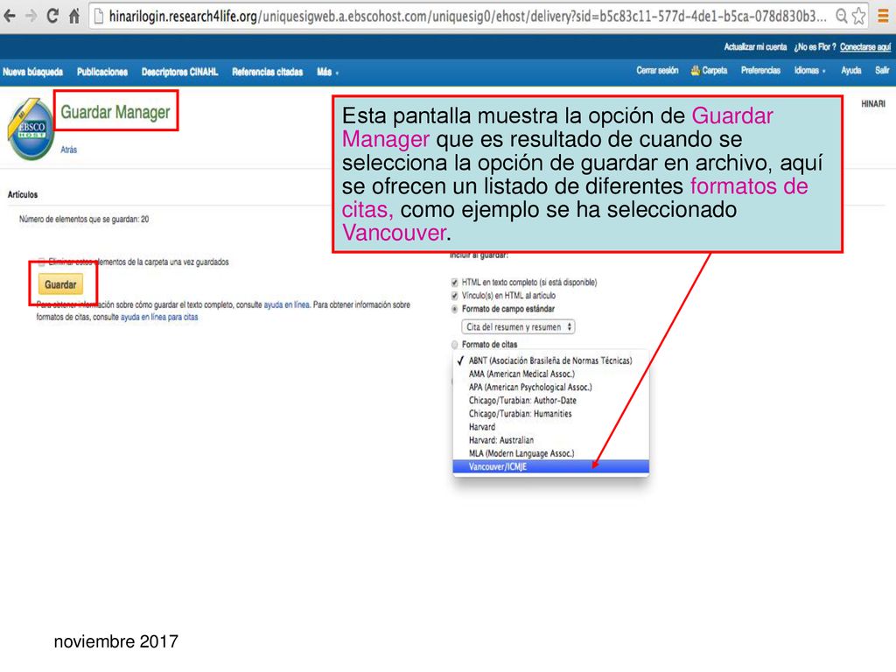Reload the page with refresh icon
The width and height of the screenshot is (896, 672).
(x=52, y=16)
